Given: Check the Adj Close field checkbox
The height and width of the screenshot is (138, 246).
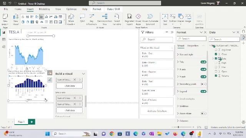Looking at the screenshot, I should click(x=216, y=50).
